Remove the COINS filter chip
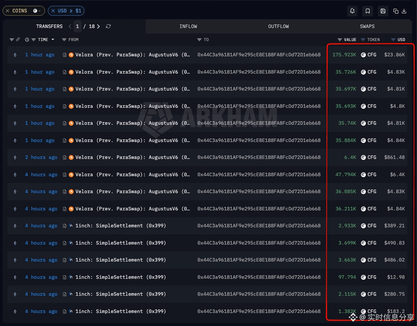The width and height of the screenshot is (417, 326). pos(8,11)
